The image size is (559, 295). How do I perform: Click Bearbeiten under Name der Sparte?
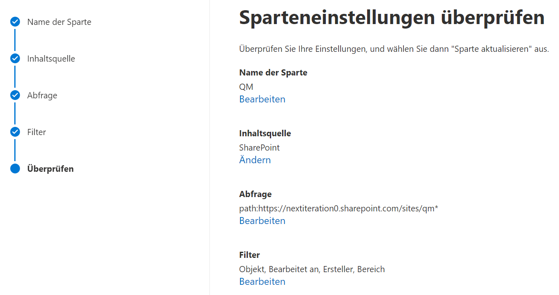click(x=262, y=99)
